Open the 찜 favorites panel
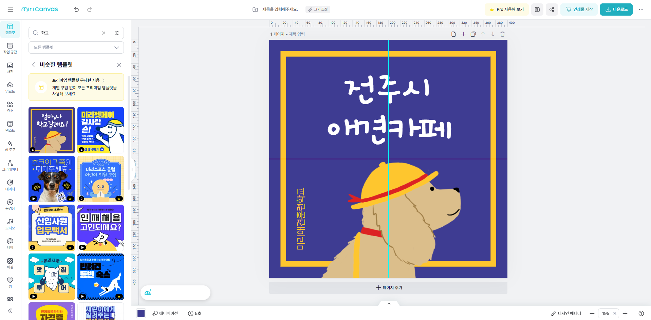The width and height of the screenshot is (651, 320). pyautogui.click(x=10, y=283)
